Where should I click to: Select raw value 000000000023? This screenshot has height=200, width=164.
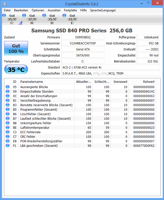[x=144, y=127]
